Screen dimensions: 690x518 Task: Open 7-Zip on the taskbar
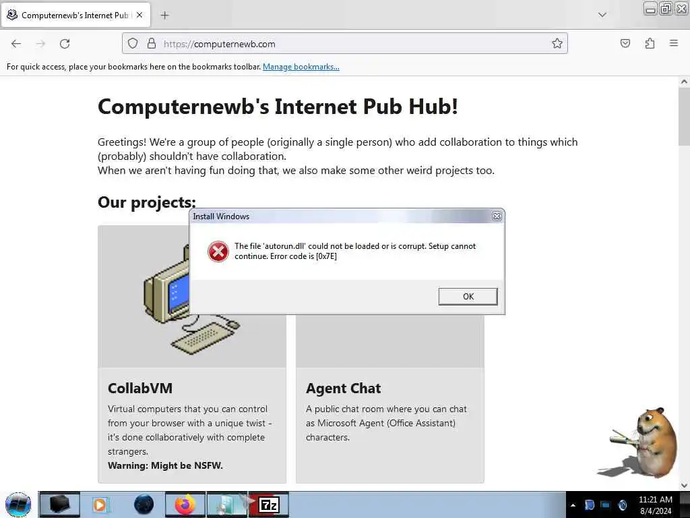269,505
